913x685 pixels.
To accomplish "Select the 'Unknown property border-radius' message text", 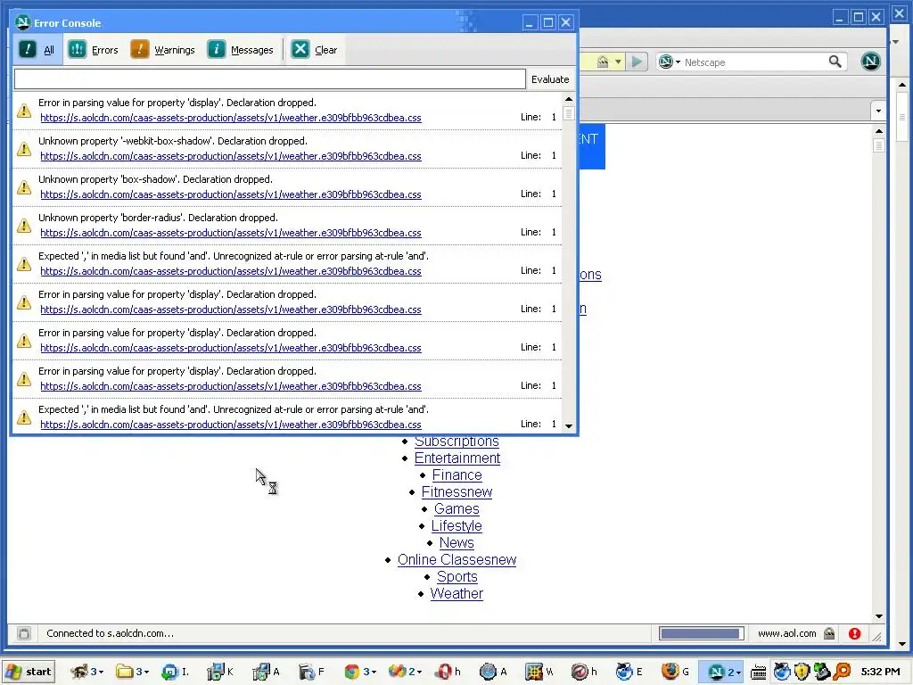I will pos(159,218).
